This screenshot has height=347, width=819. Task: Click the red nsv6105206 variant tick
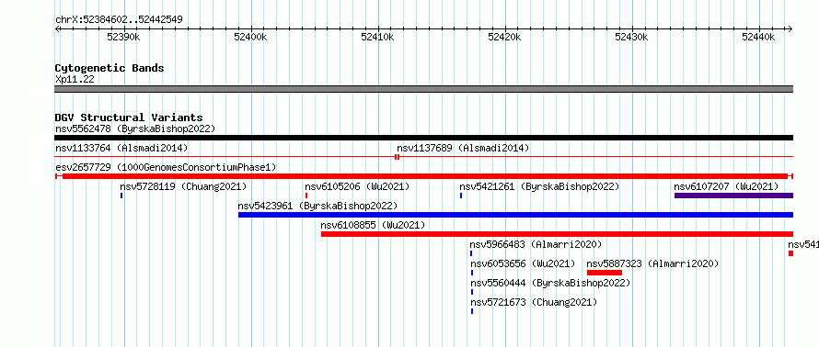point(306,196)
